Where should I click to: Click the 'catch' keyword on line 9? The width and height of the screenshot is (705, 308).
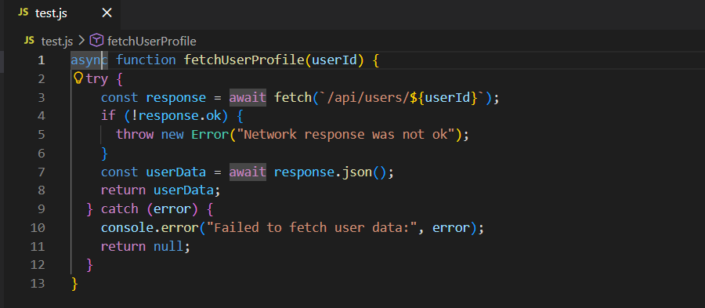tap(120, 209)
